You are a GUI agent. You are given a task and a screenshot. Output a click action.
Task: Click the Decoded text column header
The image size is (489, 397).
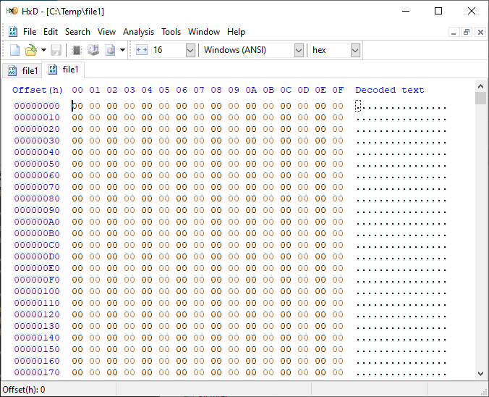pyautogui.click(x=389, y=90)
